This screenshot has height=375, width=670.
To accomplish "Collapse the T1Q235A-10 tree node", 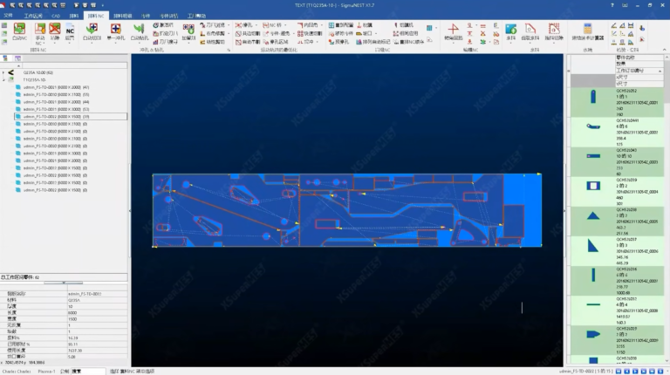I will (3, 80).
